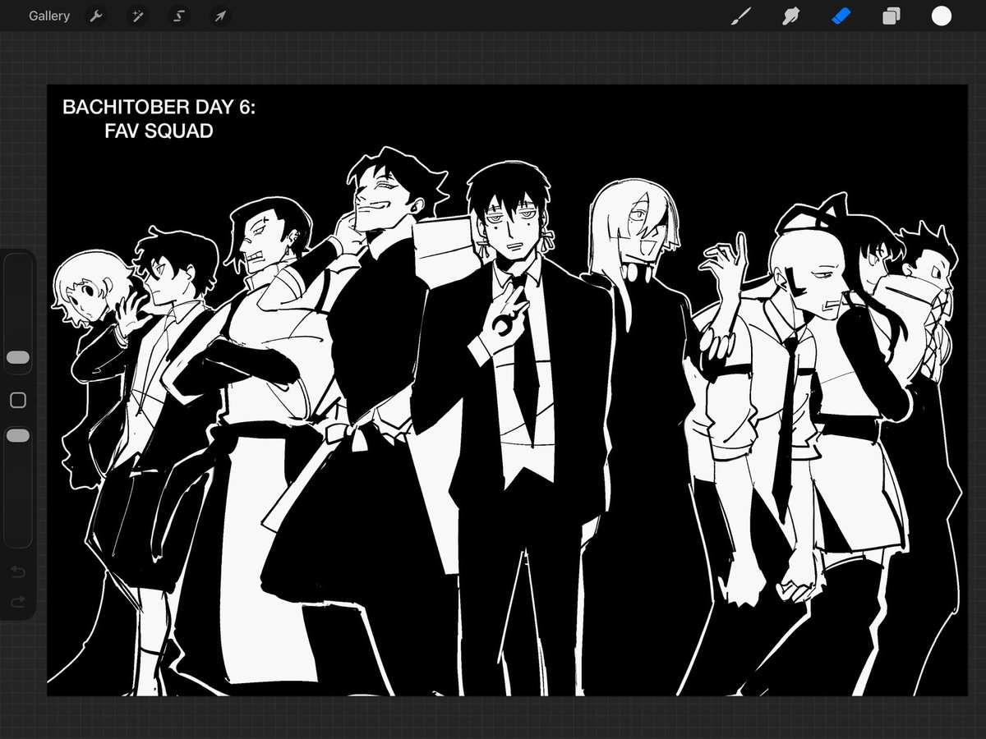Select the Transform arrow tool
This screenshot has height=739, width=986.
219,16
